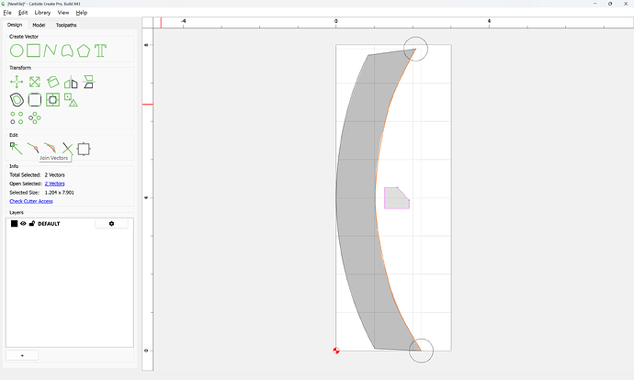Activate the Mirror transform tool
The width and height of the screenshot is (634, 380).
pyautogui.click(x=71, y=82)
